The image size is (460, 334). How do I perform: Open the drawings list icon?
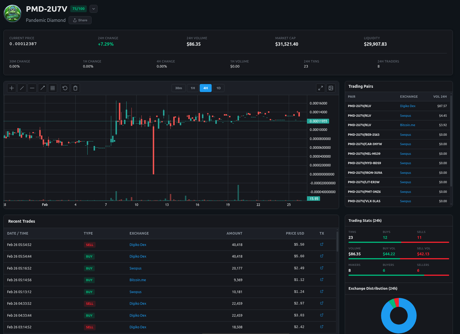(x=53, y=88)
